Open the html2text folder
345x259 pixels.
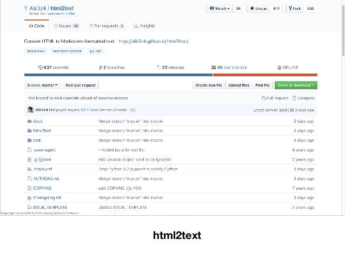tap(42, 131)
